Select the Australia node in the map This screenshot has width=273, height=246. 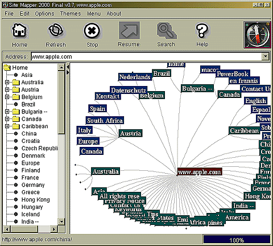point(105,171)
